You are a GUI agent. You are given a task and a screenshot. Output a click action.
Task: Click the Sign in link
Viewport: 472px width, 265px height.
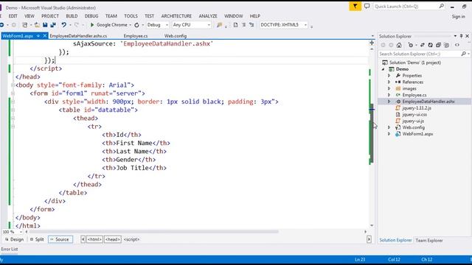[x=458, y=17]
